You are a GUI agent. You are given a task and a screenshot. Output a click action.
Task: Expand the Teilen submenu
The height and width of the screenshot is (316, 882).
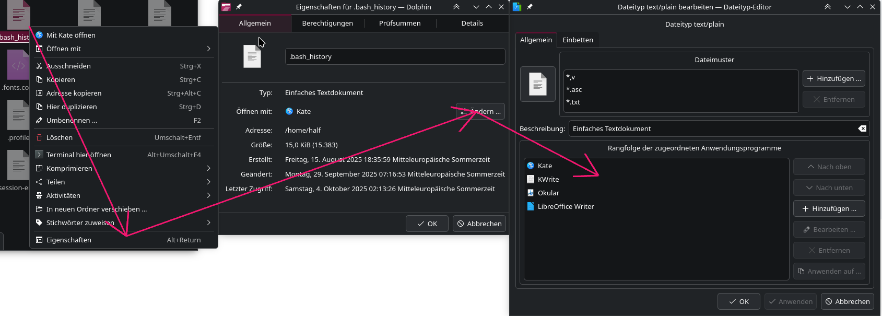point(123,182)
